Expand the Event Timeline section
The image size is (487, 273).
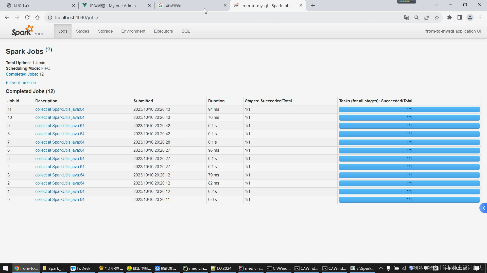pyautogui.click(x=22, y=82)
